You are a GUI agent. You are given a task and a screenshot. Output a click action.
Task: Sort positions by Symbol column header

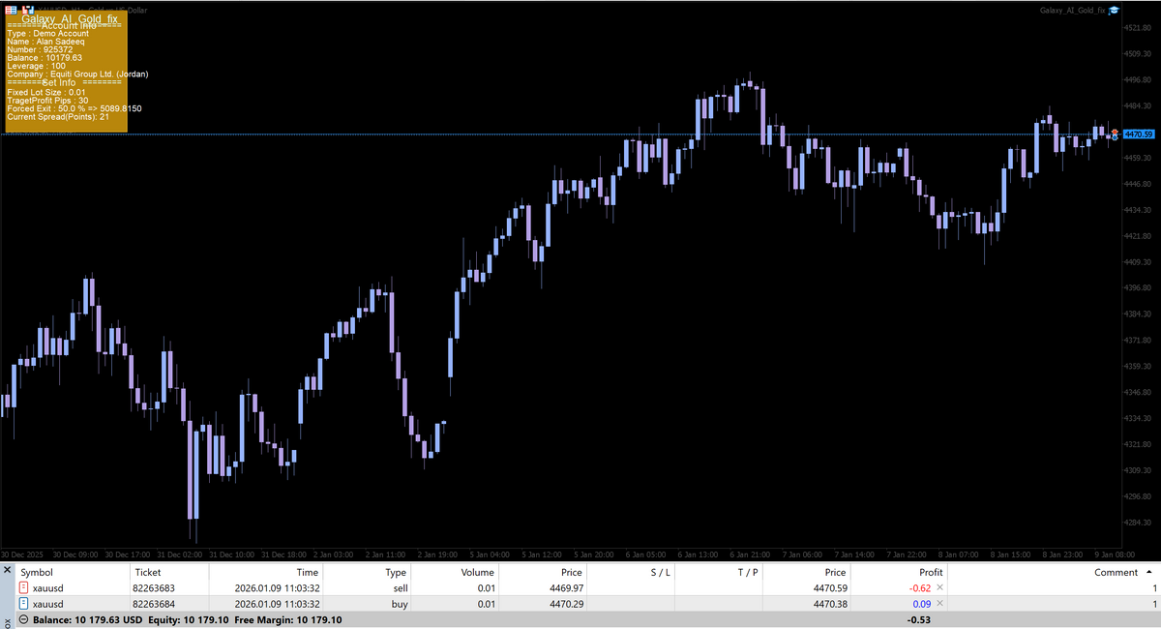tap(39, 572)
